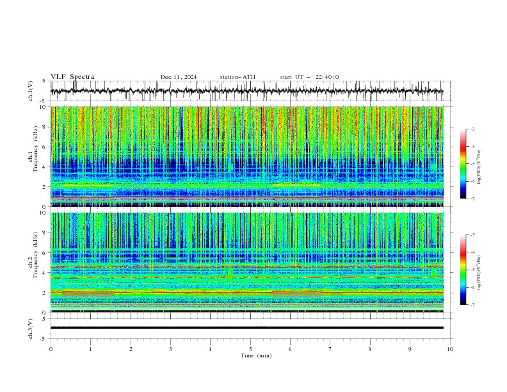Click the "3" tick on the time axis
The image size is (507, 392).
point(170,349)
